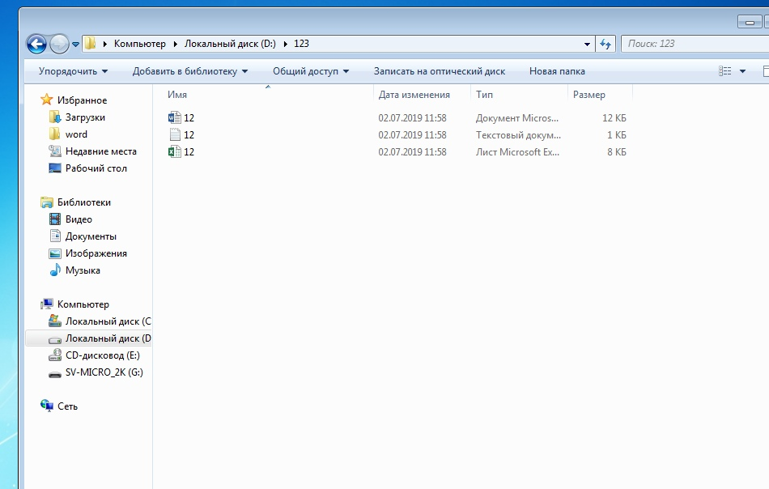This screenshot has height=489, width=769.
Task: Click the Документы library icon
Action: click(55, 236)
